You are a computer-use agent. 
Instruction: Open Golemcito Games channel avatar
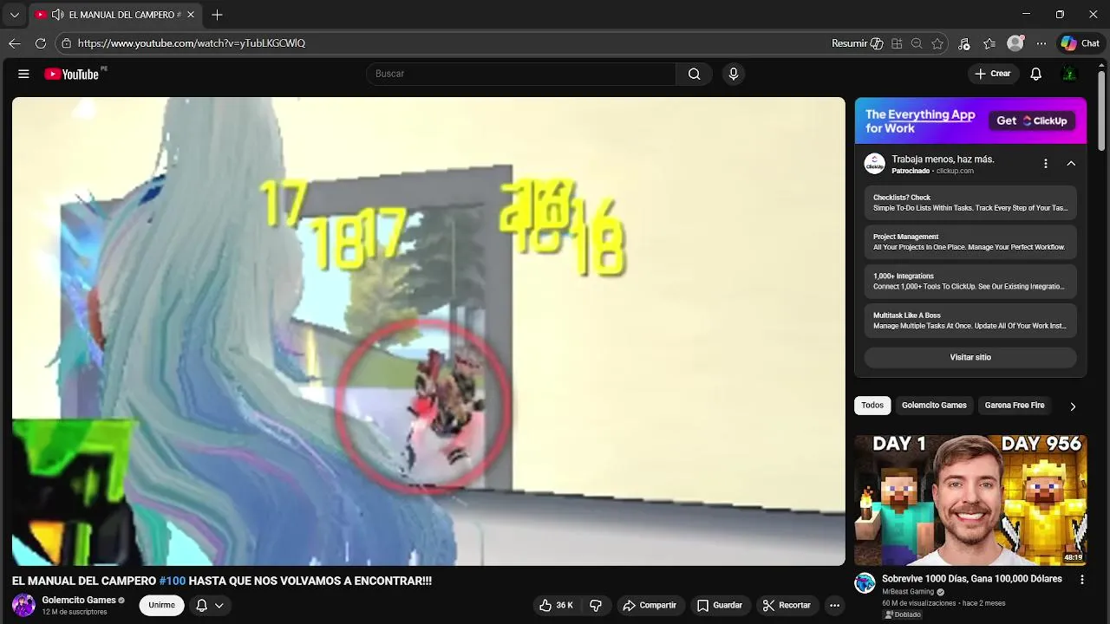click(23, 605)
